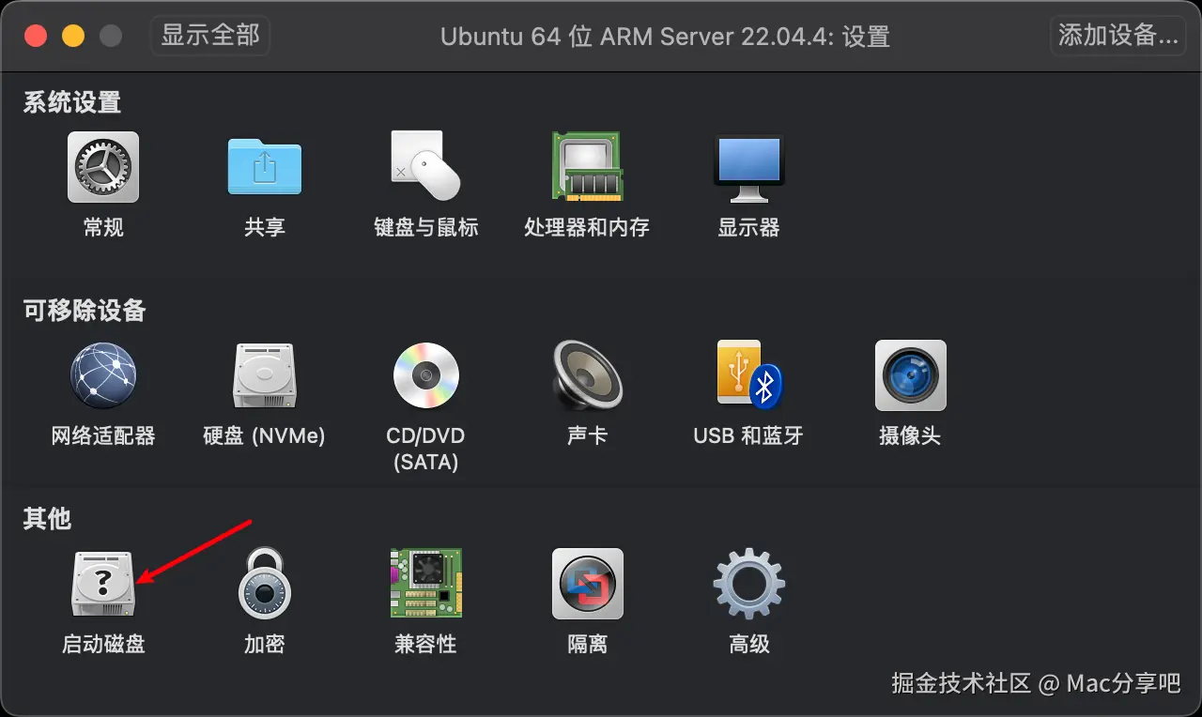
Task: Open the 显示器 display settings icon
Action: 748,168
